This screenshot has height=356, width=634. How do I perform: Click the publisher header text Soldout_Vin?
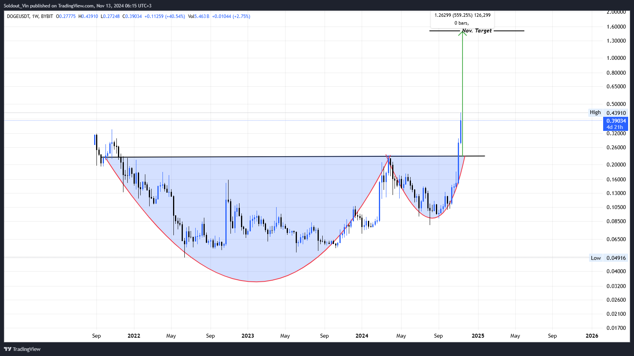click(16, 6)
